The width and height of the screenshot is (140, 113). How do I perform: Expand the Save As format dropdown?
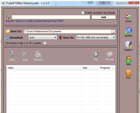click(x=96, y=37)
